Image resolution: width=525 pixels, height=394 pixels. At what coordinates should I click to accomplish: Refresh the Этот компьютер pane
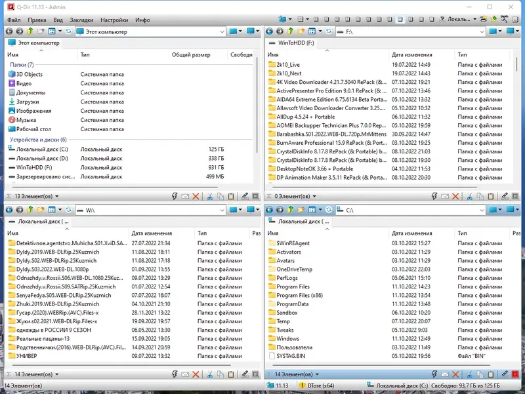coord(69,31)
